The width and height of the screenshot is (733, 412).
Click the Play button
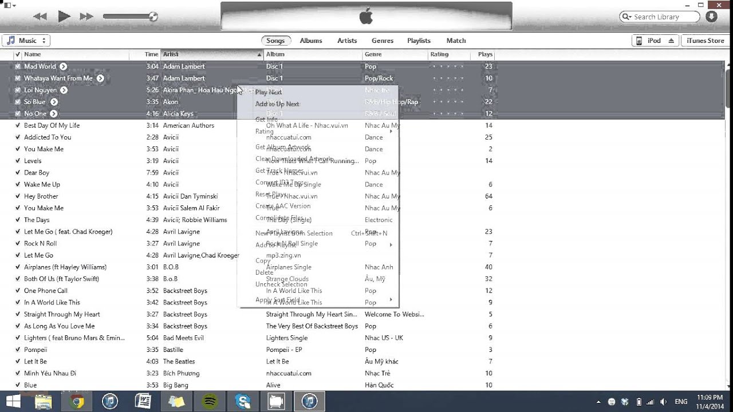tap(64, 17)
